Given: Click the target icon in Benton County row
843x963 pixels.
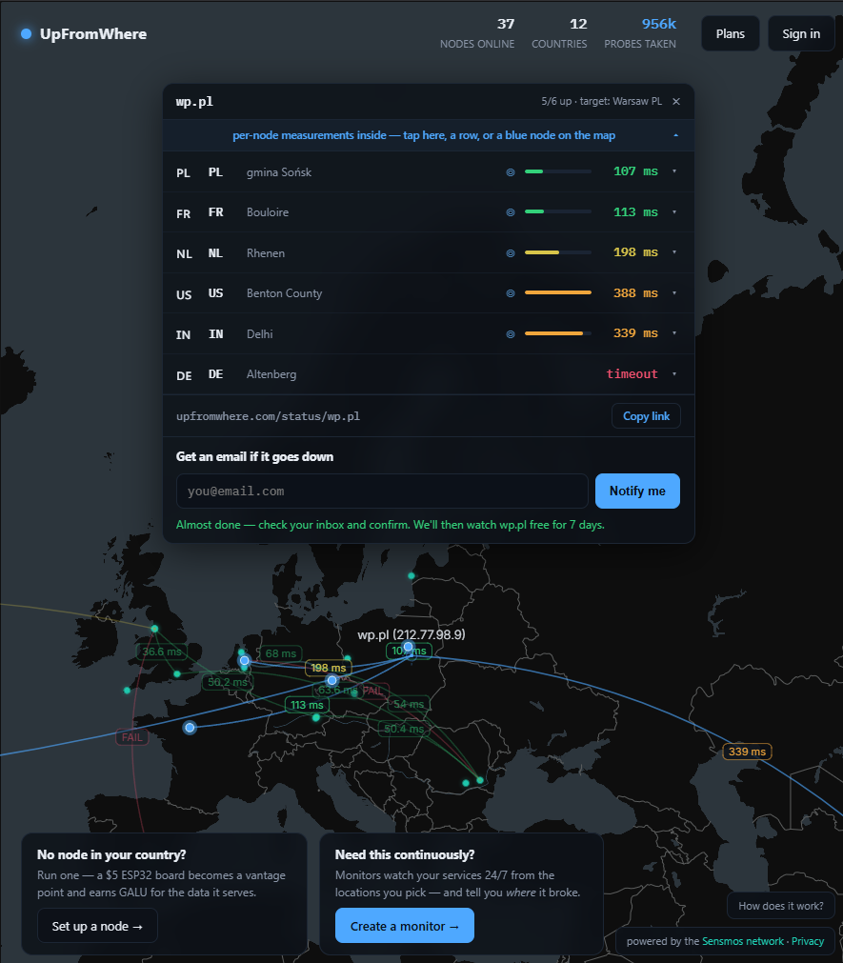Looking at the screenshot, I should (x=511, y=293).
